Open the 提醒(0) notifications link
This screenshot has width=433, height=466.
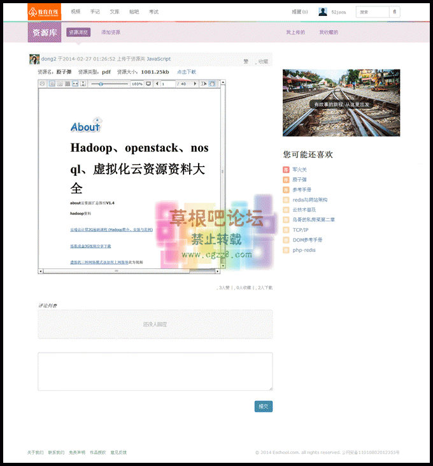(x=300, y=12)
